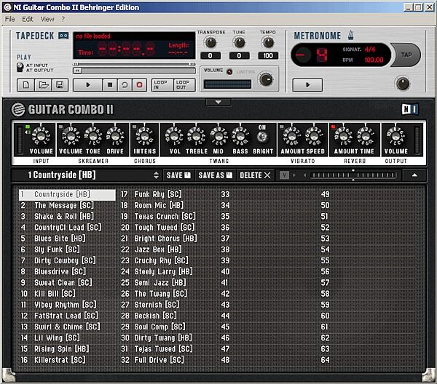Click the metronome volume knob

[403, 84]
